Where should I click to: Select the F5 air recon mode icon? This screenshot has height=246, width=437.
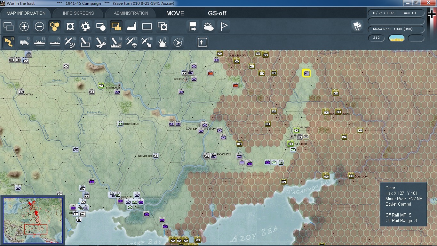[70, 42]
